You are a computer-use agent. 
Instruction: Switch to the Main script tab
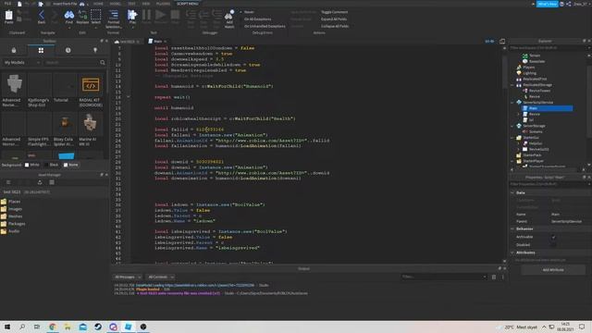click(157, 41)
